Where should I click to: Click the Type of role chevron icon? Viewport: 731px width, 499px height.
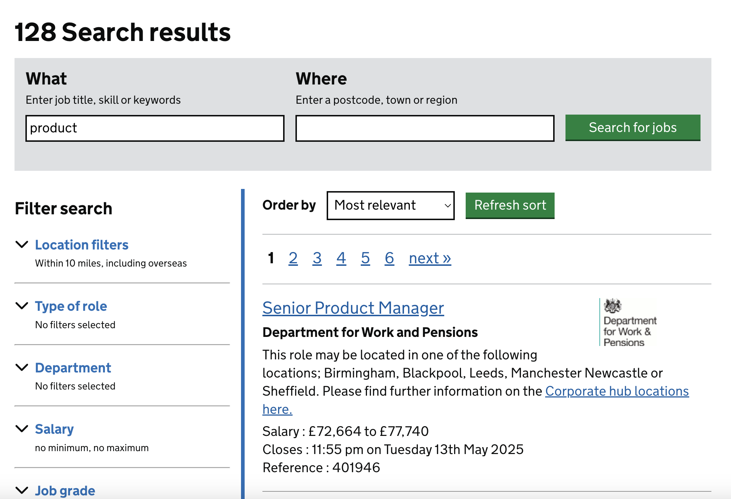[x=22, y=306]
